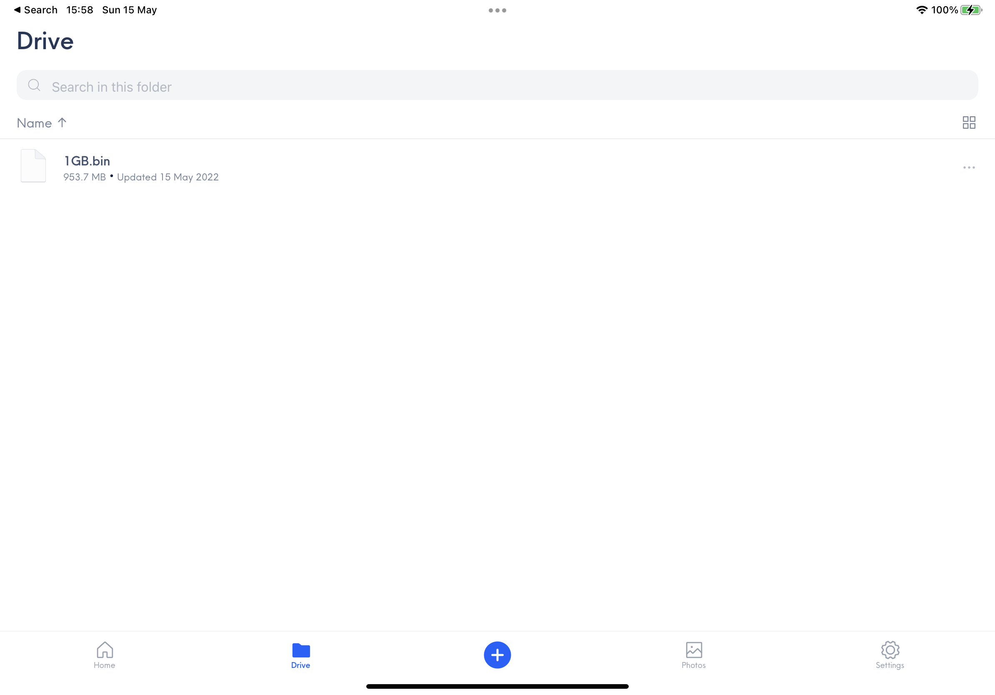Switch to grid view layout icon
This screenshot has height=695, width=995.
click(x=969, y=122)
